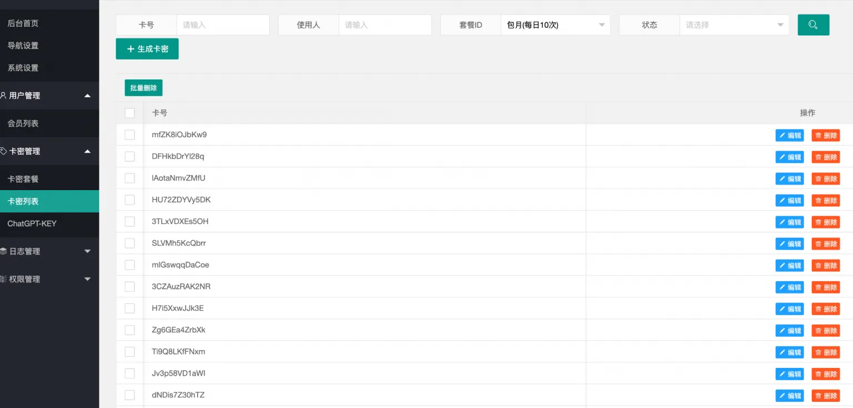Image resolution: width=853 pixels, height=408 pixels.
Task: Edit card Zg6GEa4ZrbXk
Action: 790,330
